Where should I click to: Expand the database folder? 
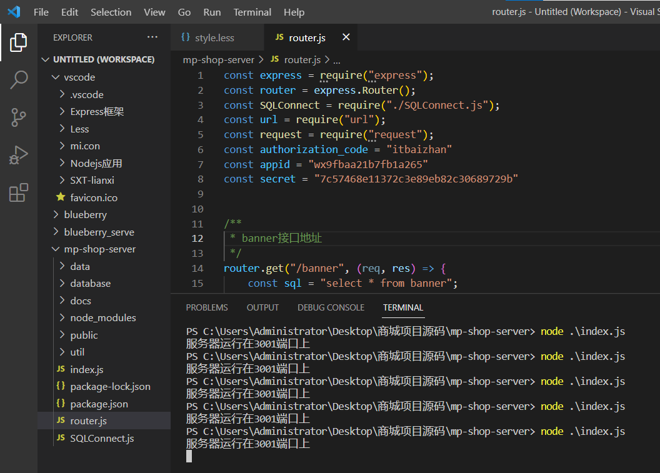click(62, 283)
